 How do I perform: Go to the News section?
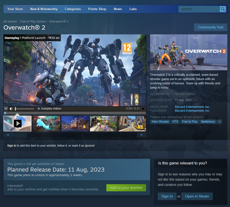coord(118,9)
